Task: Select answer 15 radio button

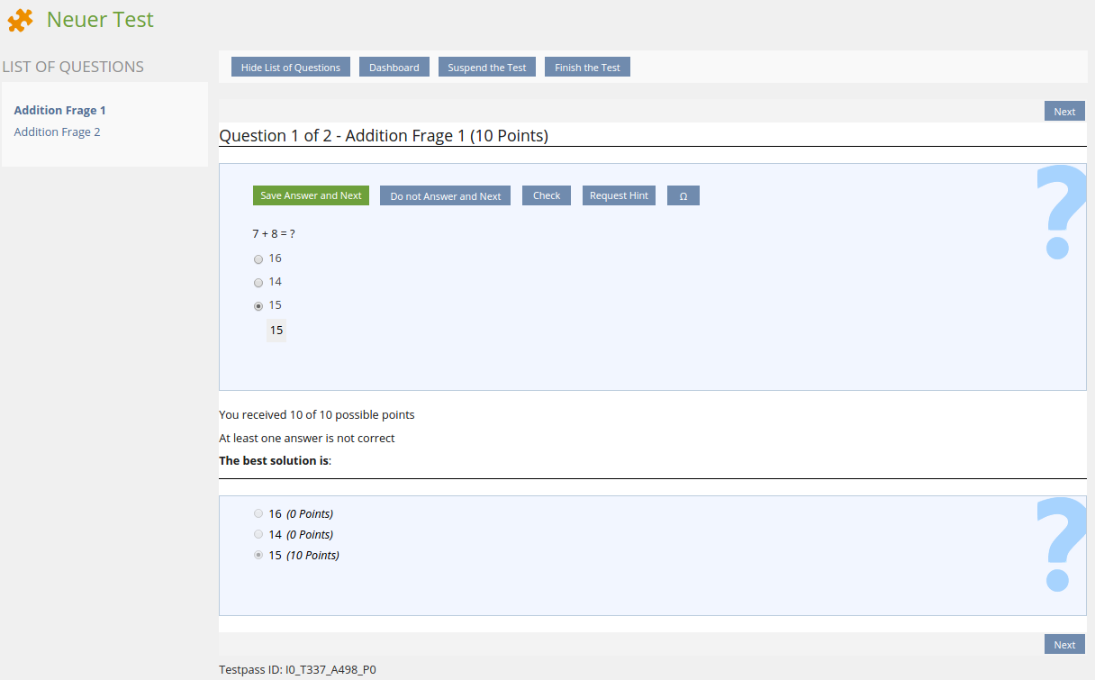Action: 258,306
